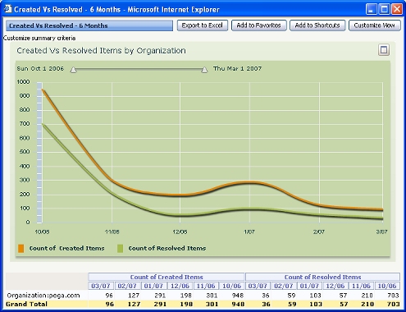Click Internet Explorer page icon in title bar

tap(7, 9)
